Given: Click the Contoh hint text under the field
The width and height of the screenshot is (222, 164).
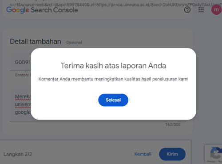Looking at the screenshot, I should point(23,75).
